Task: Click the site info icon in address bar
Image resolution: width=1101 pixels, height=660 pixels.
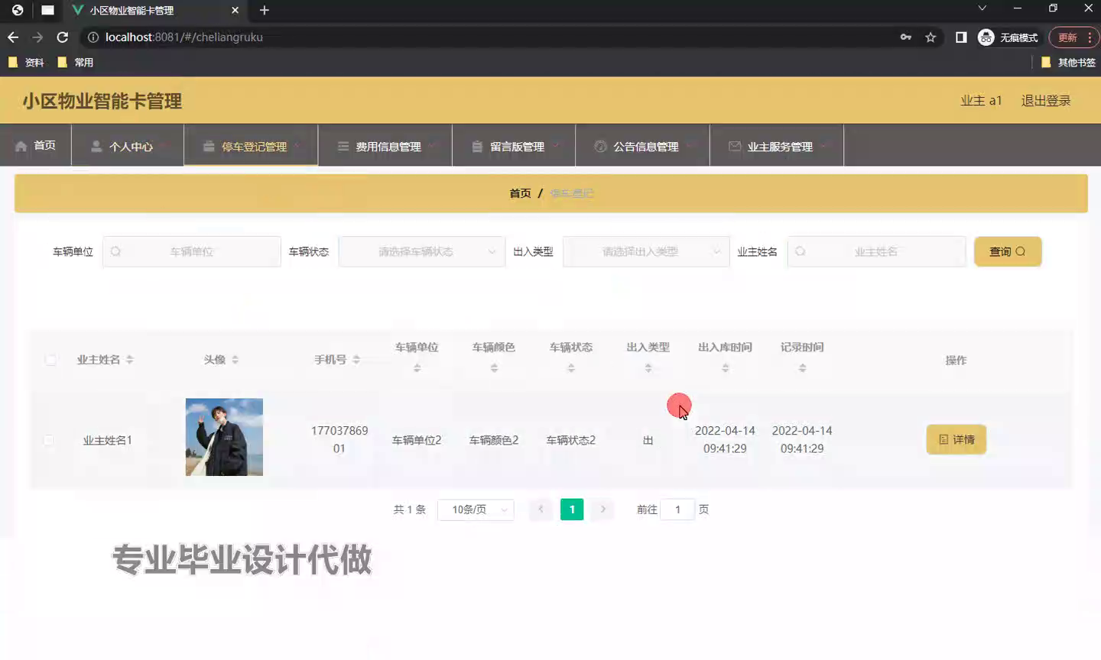Action: (x=93, y=37)
